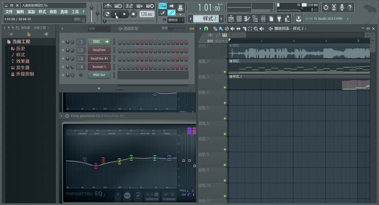Viewport: 379px width, 205px height.
Task: Toggle loop recording mode
Action: (x=150, y=6)
